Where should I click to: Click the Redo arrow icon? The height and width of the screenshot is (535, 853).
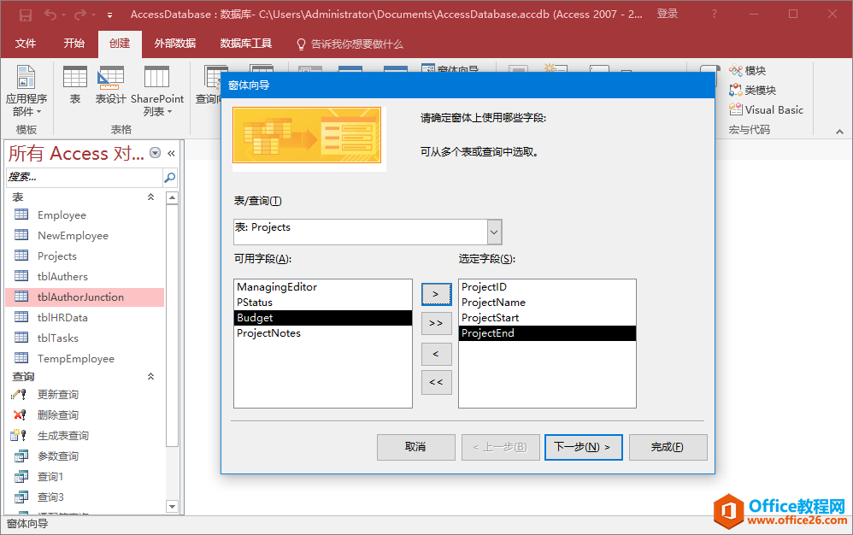tap(79, 15)
